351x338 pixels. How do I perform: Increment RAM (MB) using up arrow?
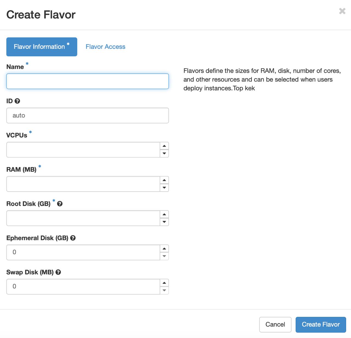click(164, 180)
